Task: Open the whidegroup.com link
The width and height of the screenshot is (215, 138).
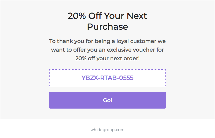Action: (107, 129)
